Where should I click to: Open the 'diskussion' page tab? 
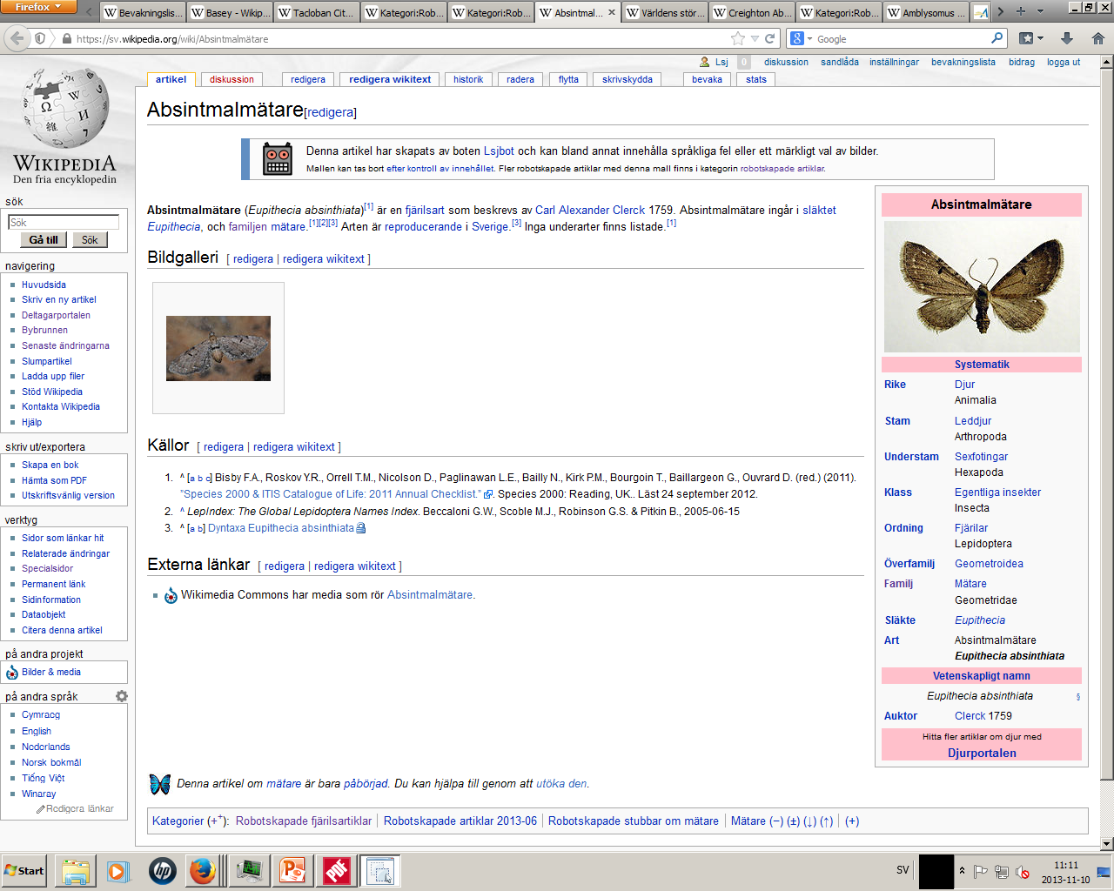232,79
